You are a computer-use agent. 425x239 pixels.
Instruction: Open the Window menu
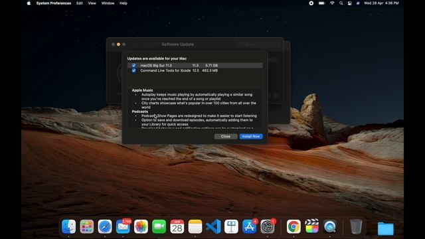(108, 3)
